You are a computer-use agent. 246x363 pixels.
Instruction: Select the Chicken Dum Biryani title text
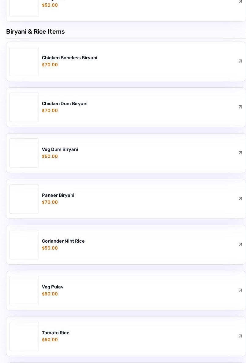tap(65, 104)
